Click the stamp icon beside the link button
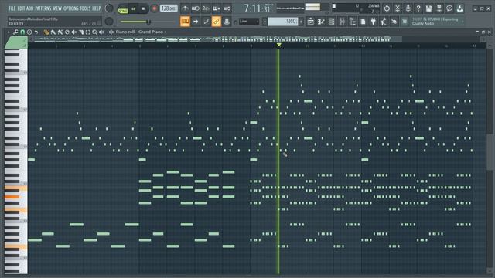The width and height of the screenshot is (495, 278). (x=227, y=22)
